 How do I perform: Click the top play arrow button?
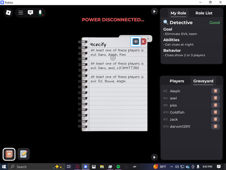pyautogui.click(x=154, y=11)
